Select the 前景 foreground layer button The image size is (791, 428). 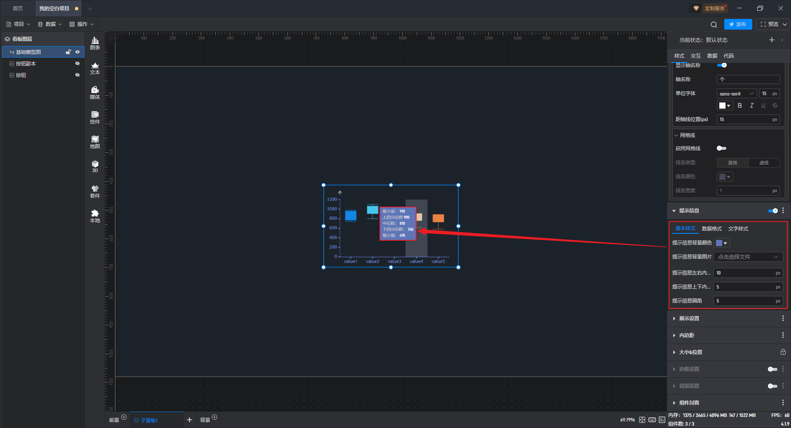114,420
